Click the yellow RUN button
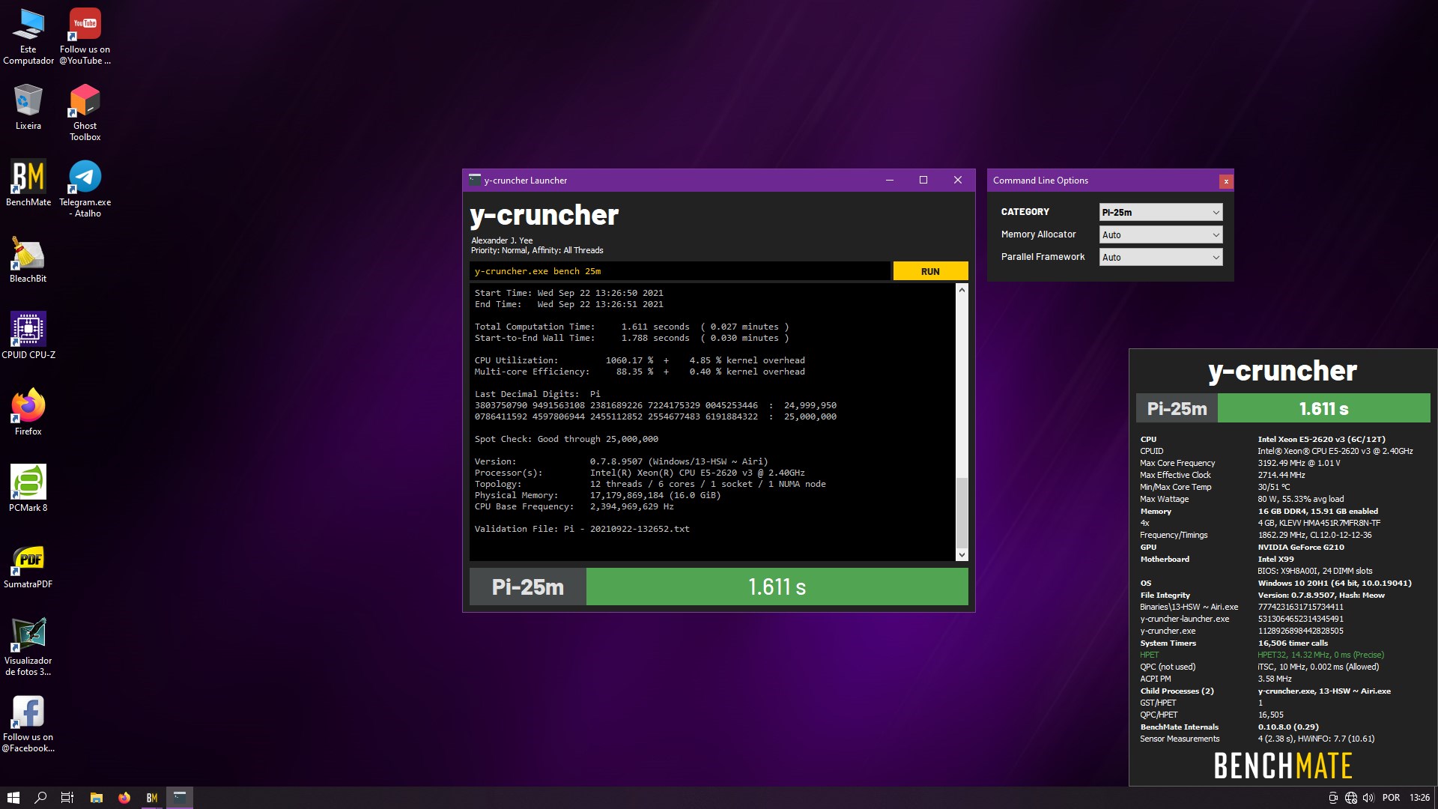 tap(930, 271)
